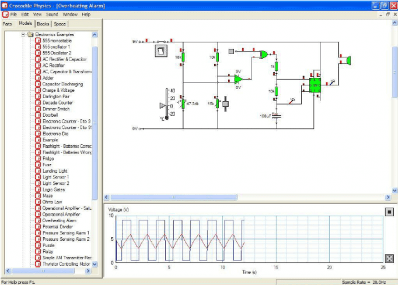Click the 9V supply slide switch
Screen dimensions: 398x285
162,41
